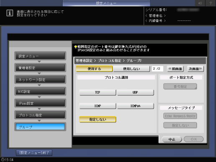The height and width of the screenshot is (162, 216).
Task: Choose ICMPv6 protocol
Action: [x=135, y=106]
